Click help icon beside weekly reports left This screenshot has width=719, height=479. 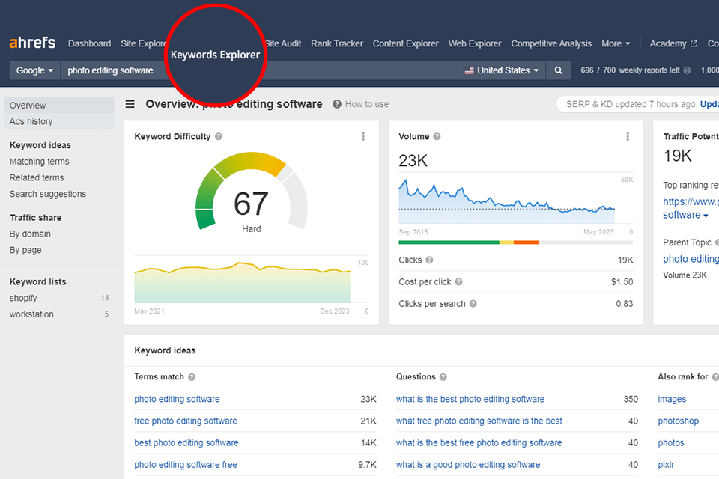687,70
